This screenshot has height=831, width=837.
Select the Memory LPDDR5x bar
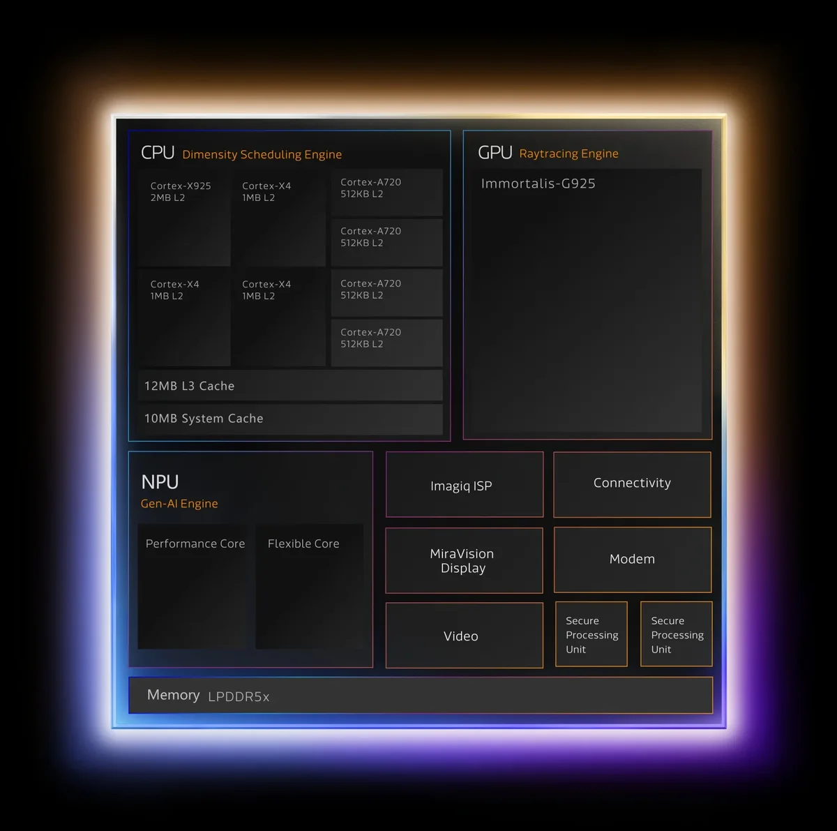point(421,696)
